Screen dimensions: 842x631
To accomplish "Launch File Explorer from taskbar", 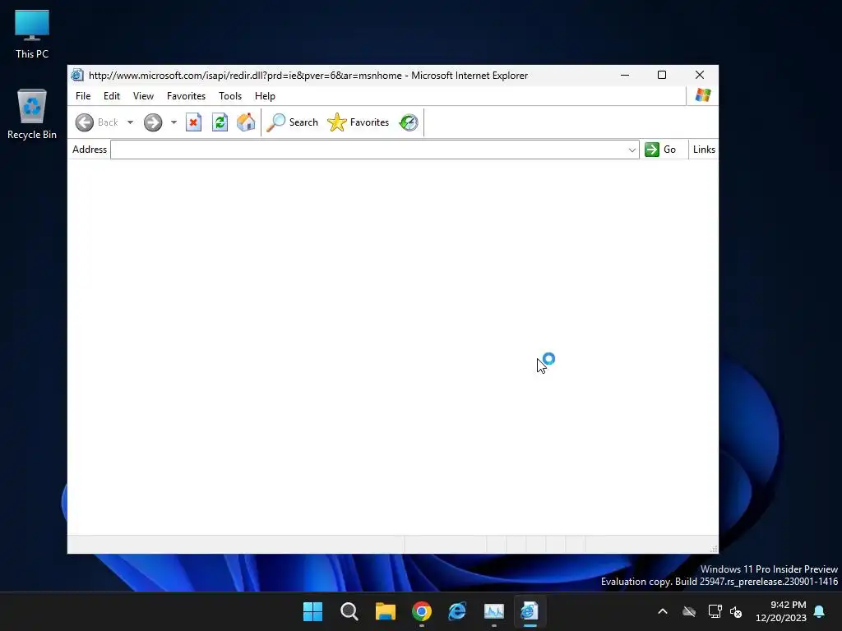I will coord(386,611).
